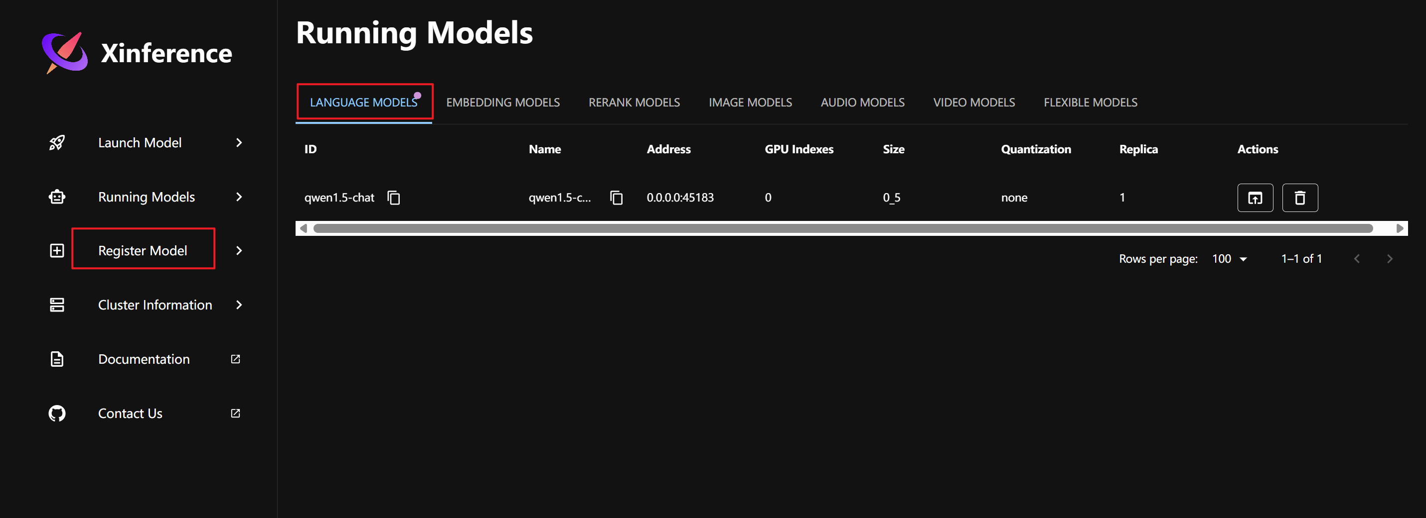Screen dimensions: 1426x518
Task: Open Contact Us external link icon
Action: [235, 413]
